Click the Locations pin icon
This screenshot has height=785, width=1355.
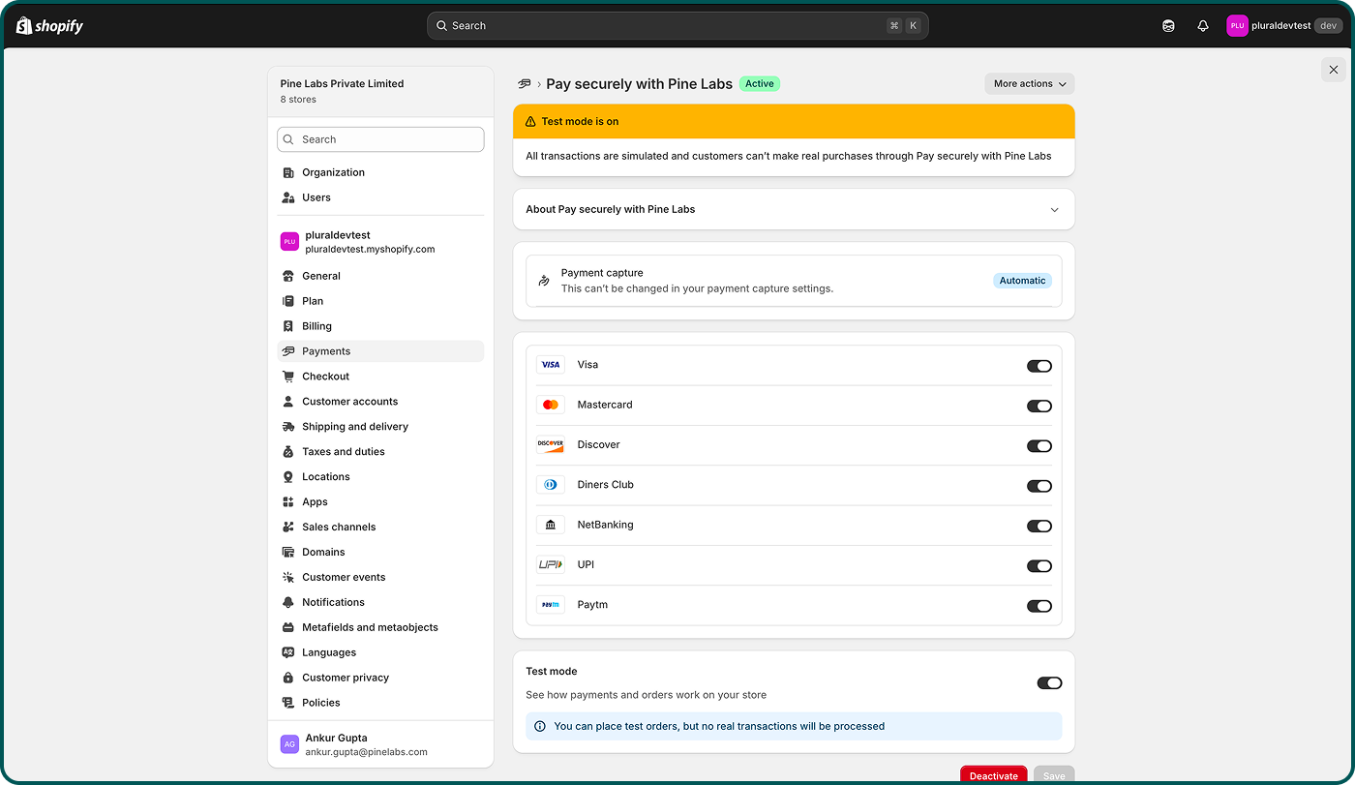[x=287, y=477]
